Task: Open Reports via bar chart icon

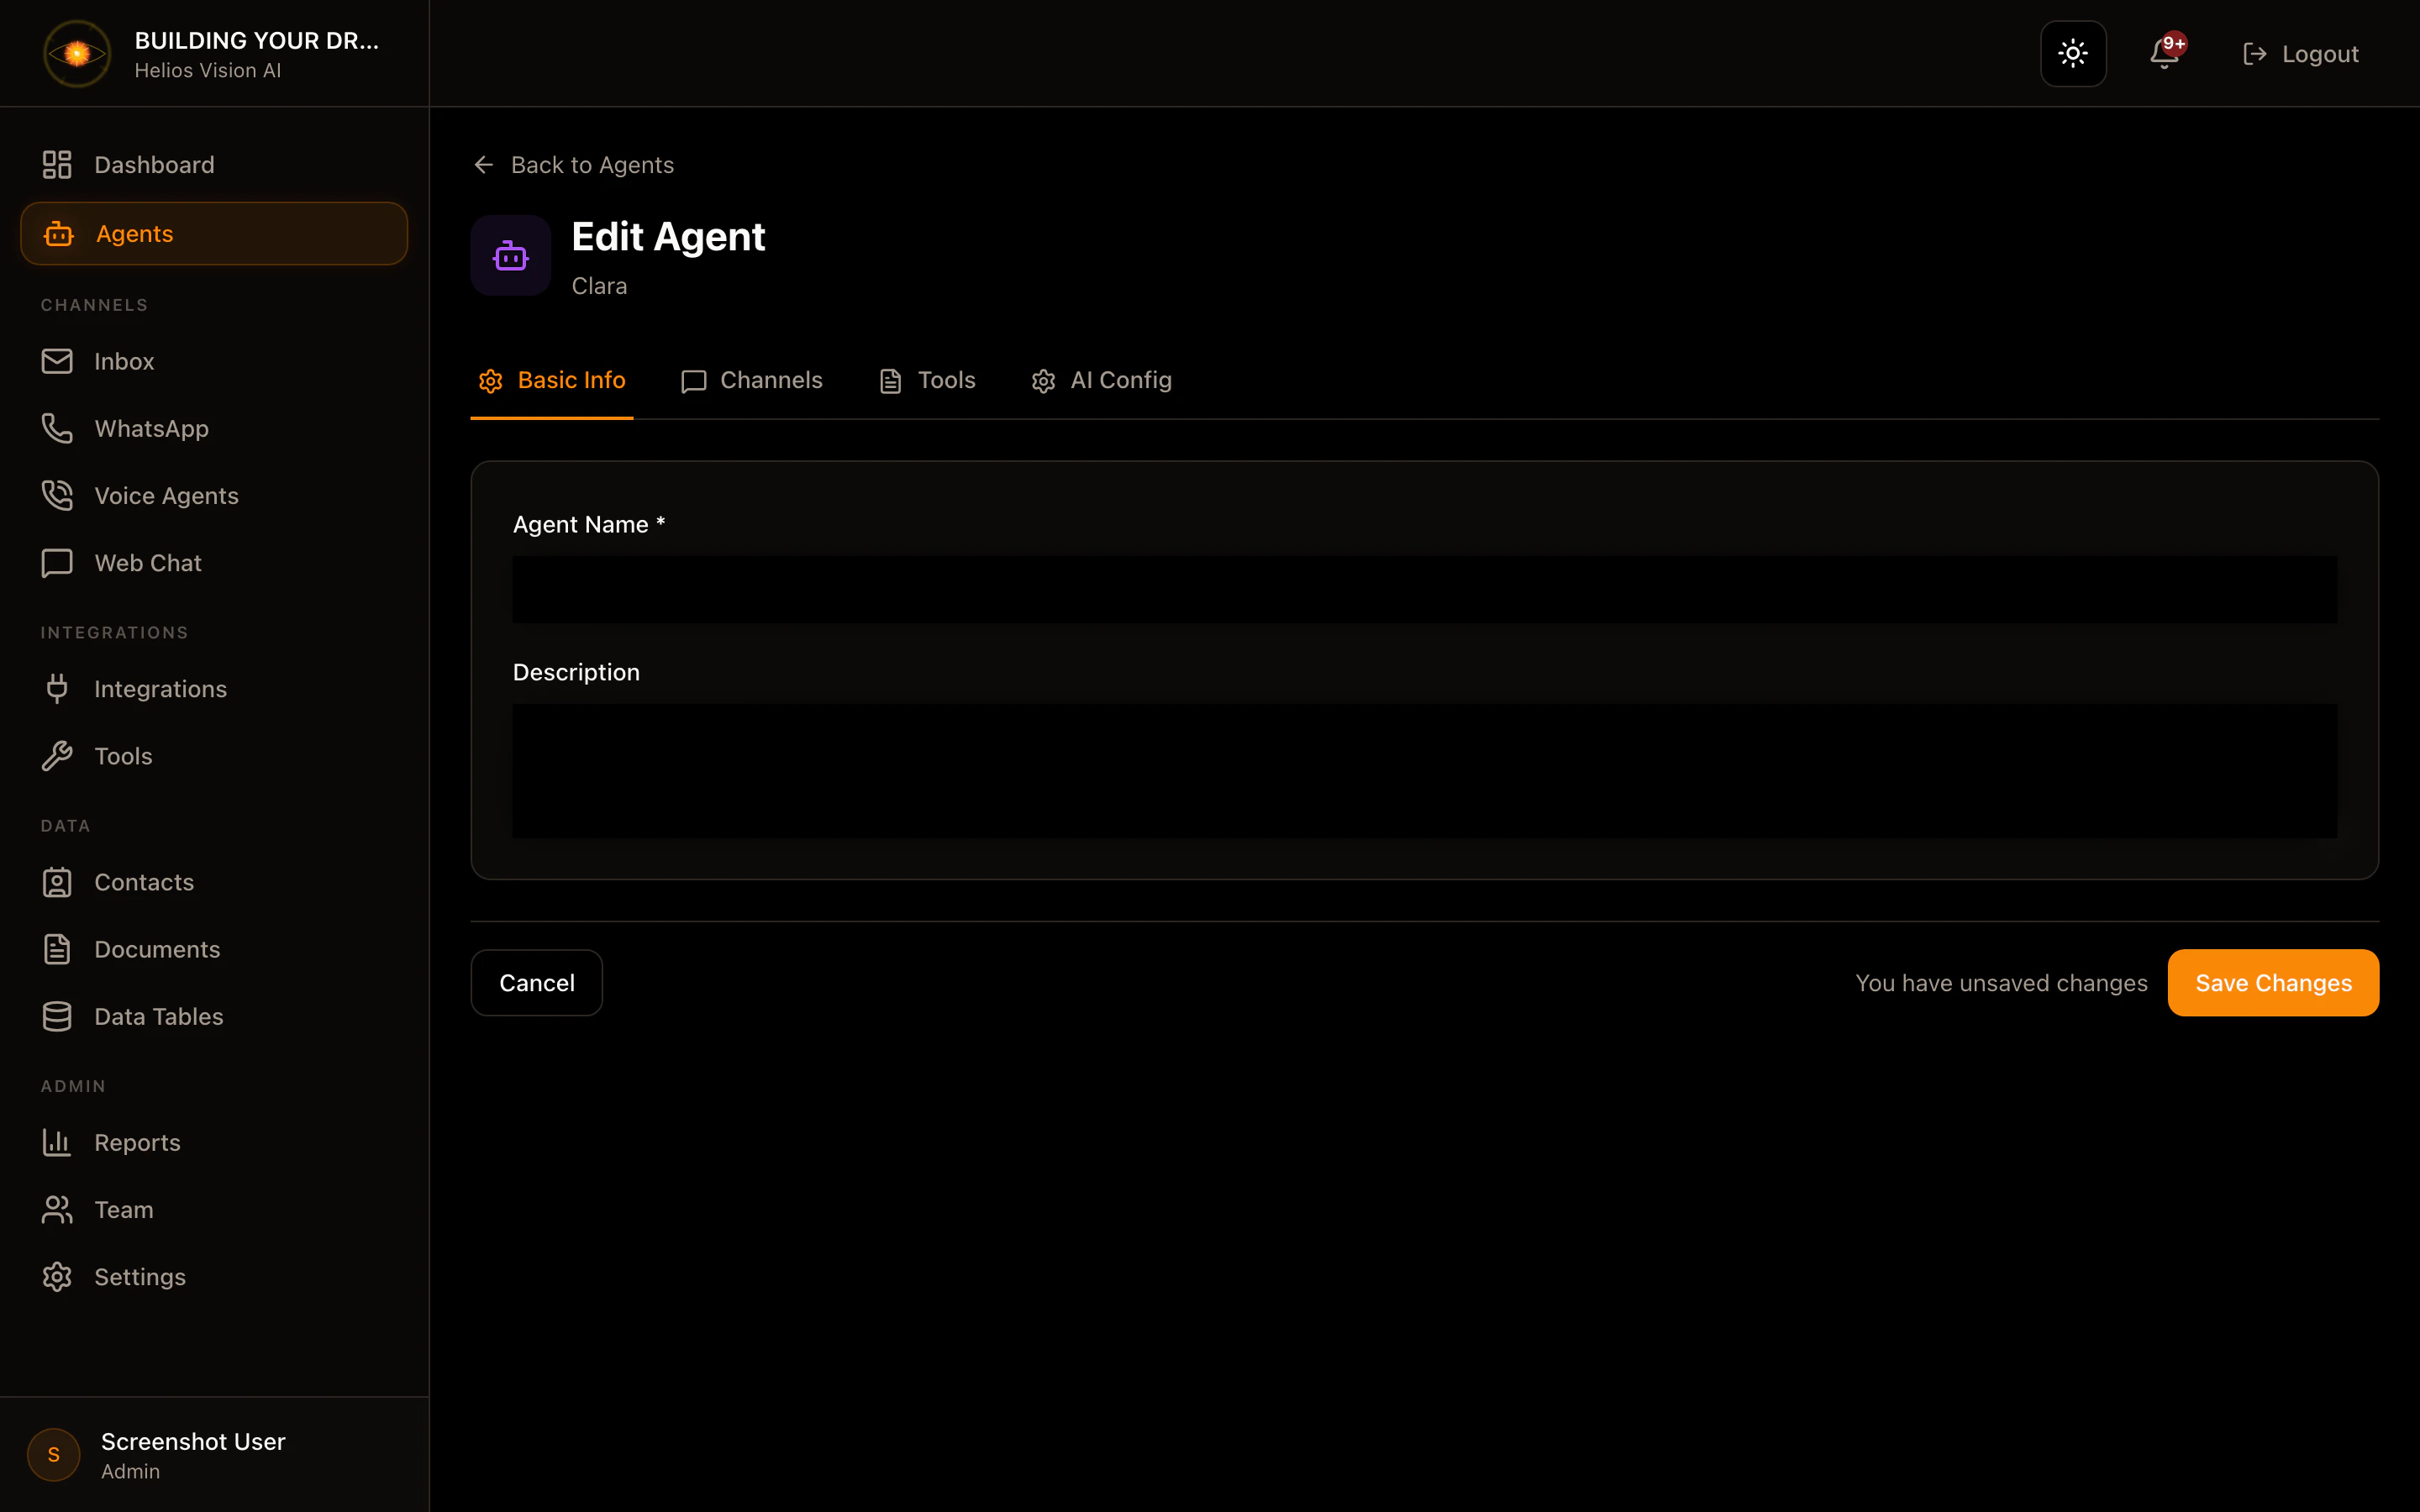Action: 57,1142
